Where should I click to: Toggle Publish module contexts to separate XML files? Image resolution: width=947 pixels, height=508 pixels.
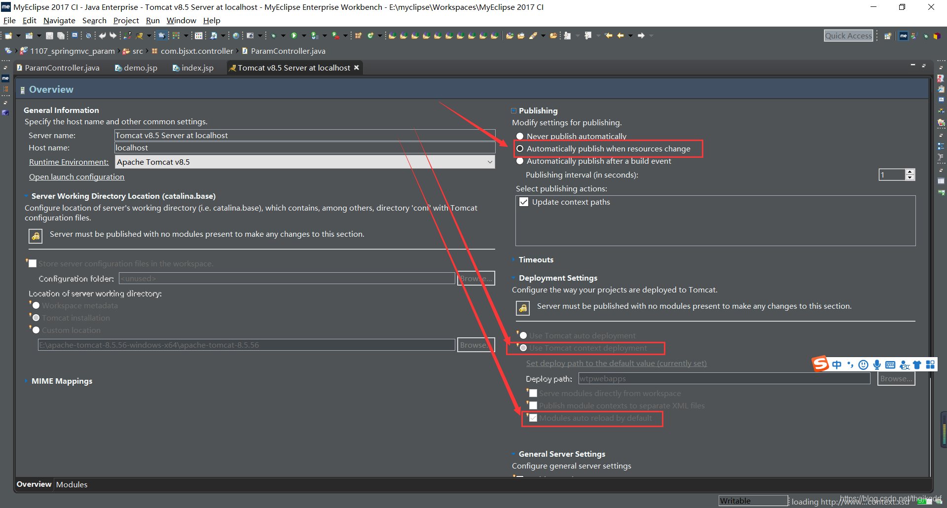coord(533,405)
